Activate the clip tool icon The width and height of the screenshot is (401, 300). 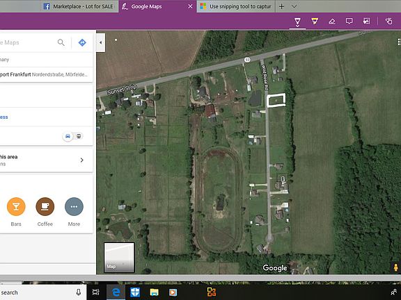tap(366, 21)
